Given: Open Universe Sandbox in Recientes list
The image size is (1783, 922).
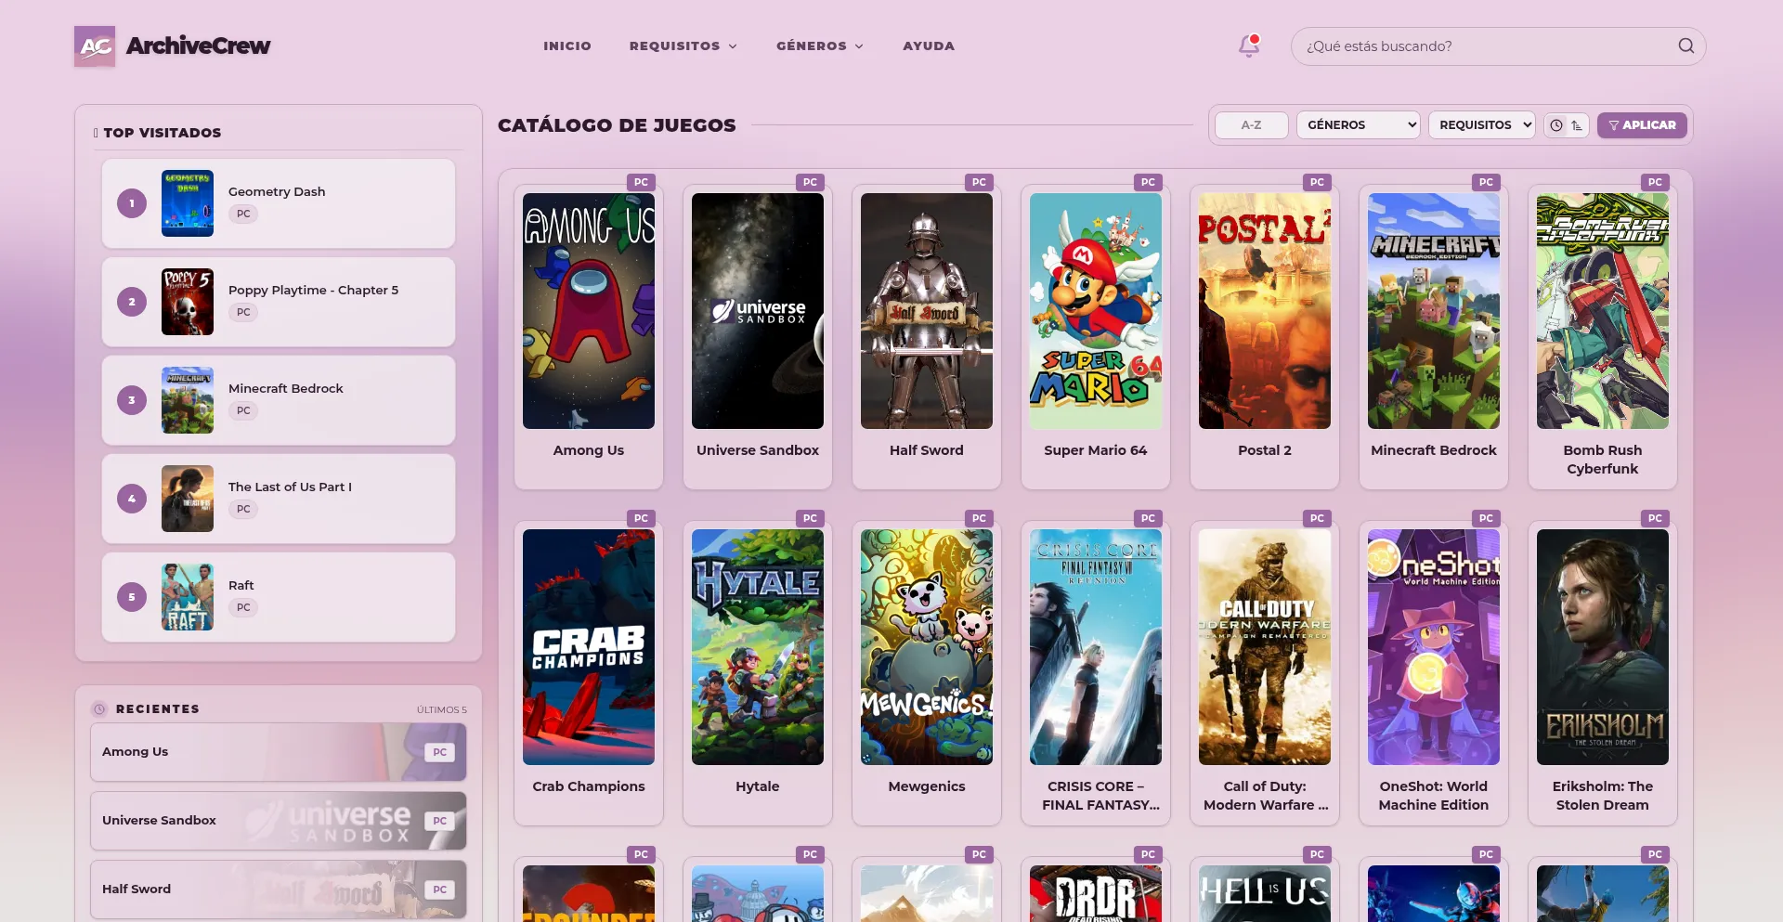Looking at the screenshot, I should (x=279, y=821).
